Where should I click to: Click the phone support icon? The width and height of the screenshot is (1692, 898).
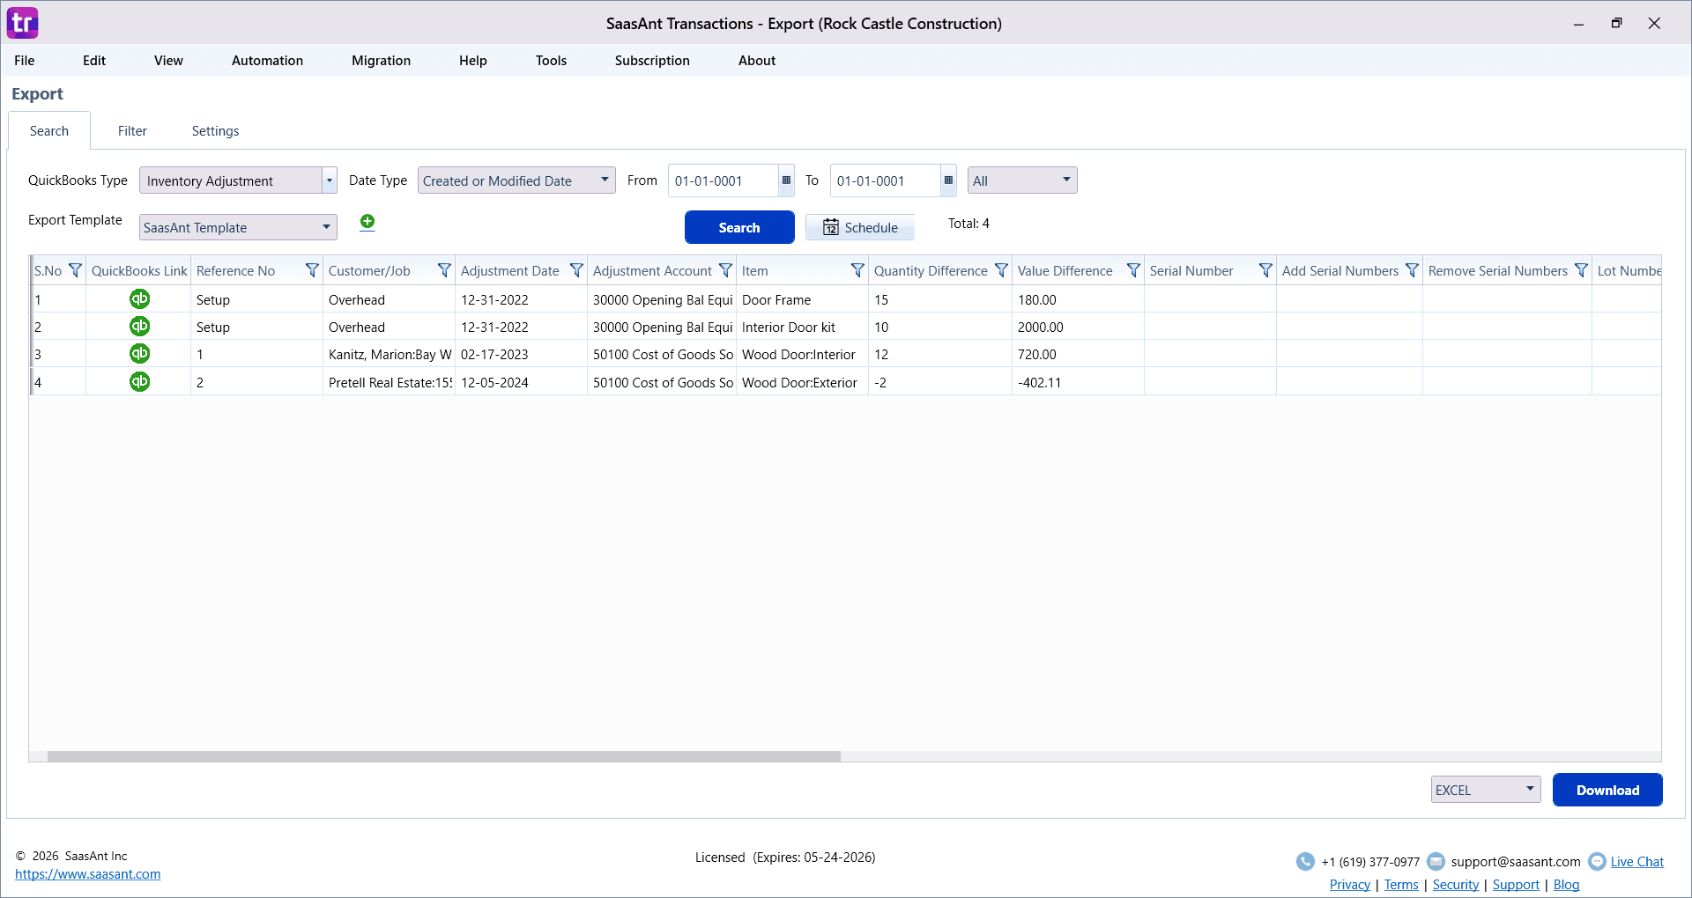click(x=1305, y=861)
